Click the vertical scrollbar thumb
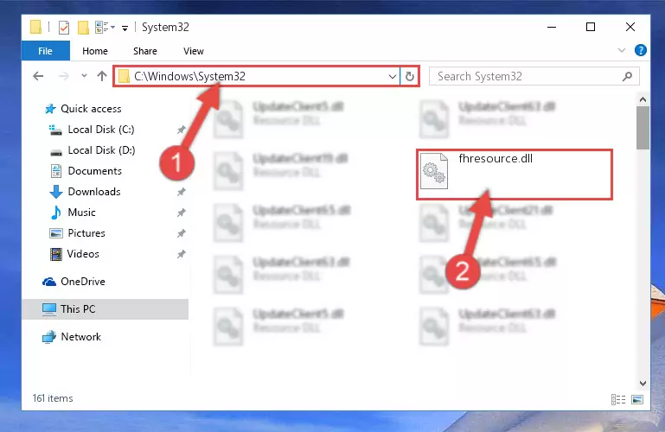The width and height of the screenshot is (665, 432). (643, 128)
